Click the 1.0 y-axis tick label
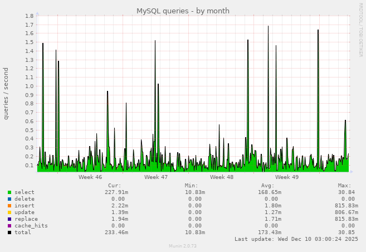366x252 pixels. tap(30, 86)
